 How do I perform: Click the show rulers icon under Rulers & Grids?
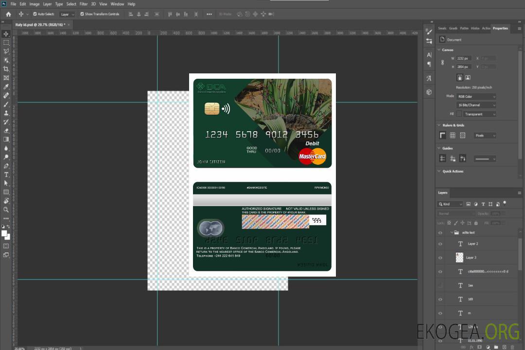pos(443,135)
